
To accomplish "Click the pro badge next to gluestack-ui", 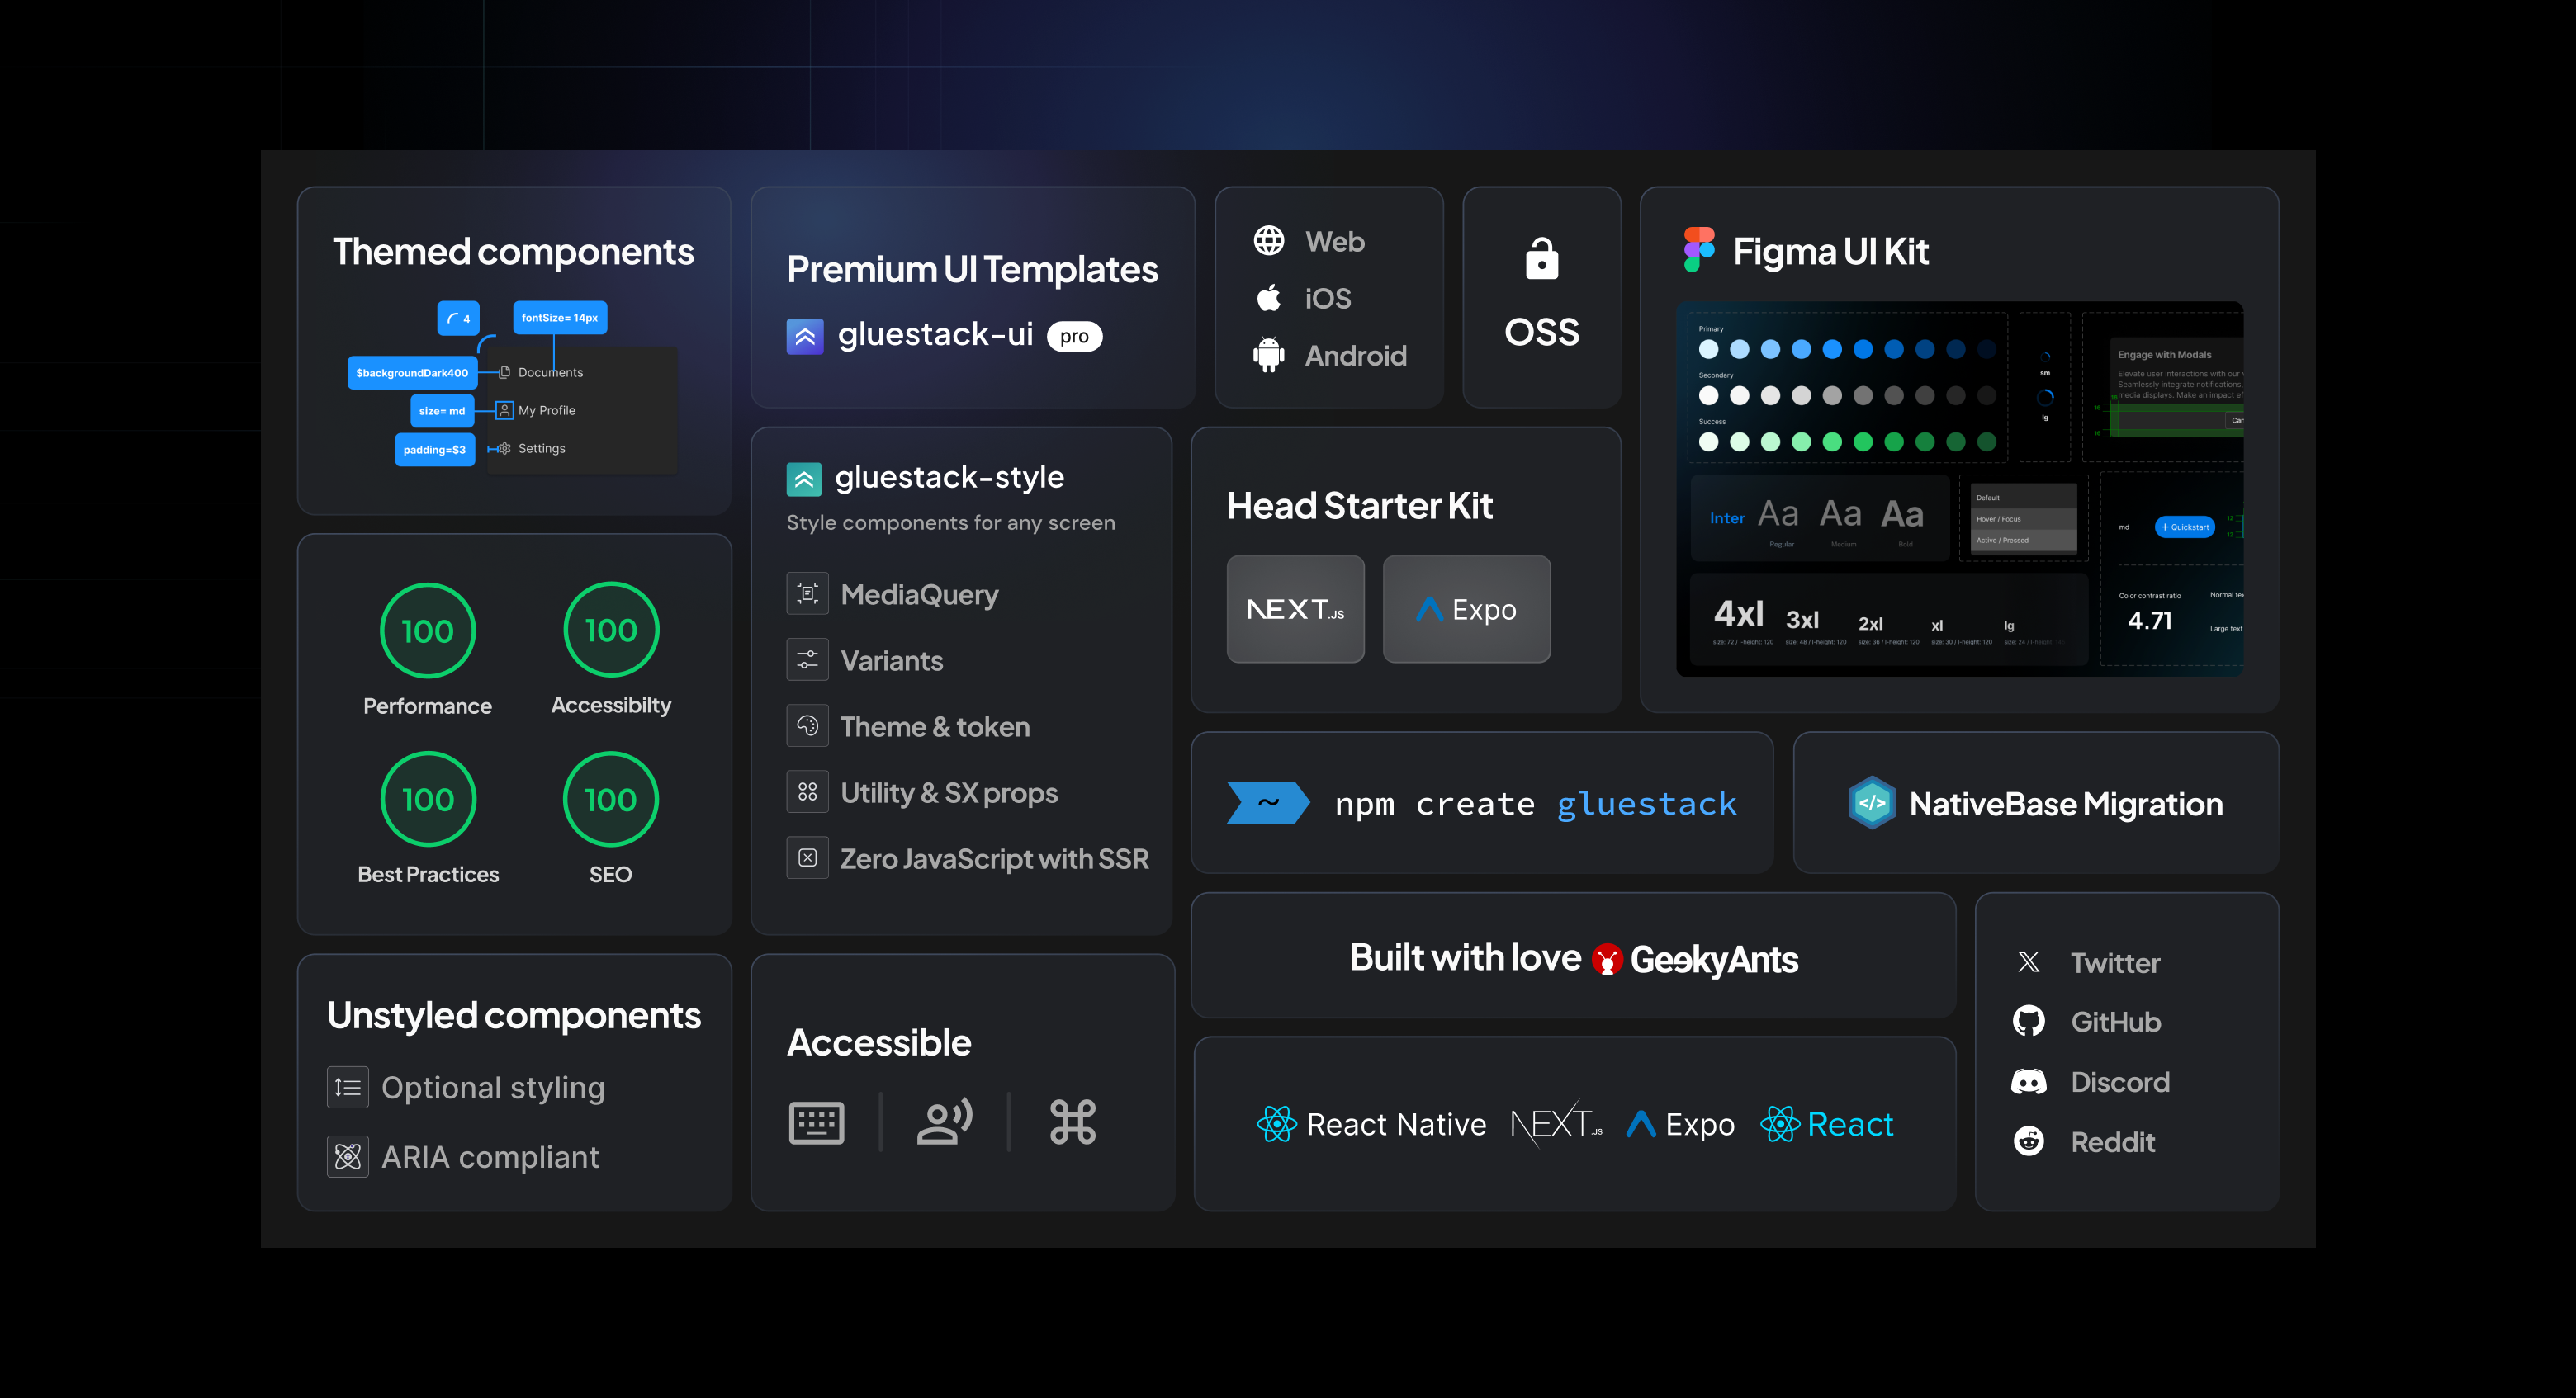I will pos(1074,337).
